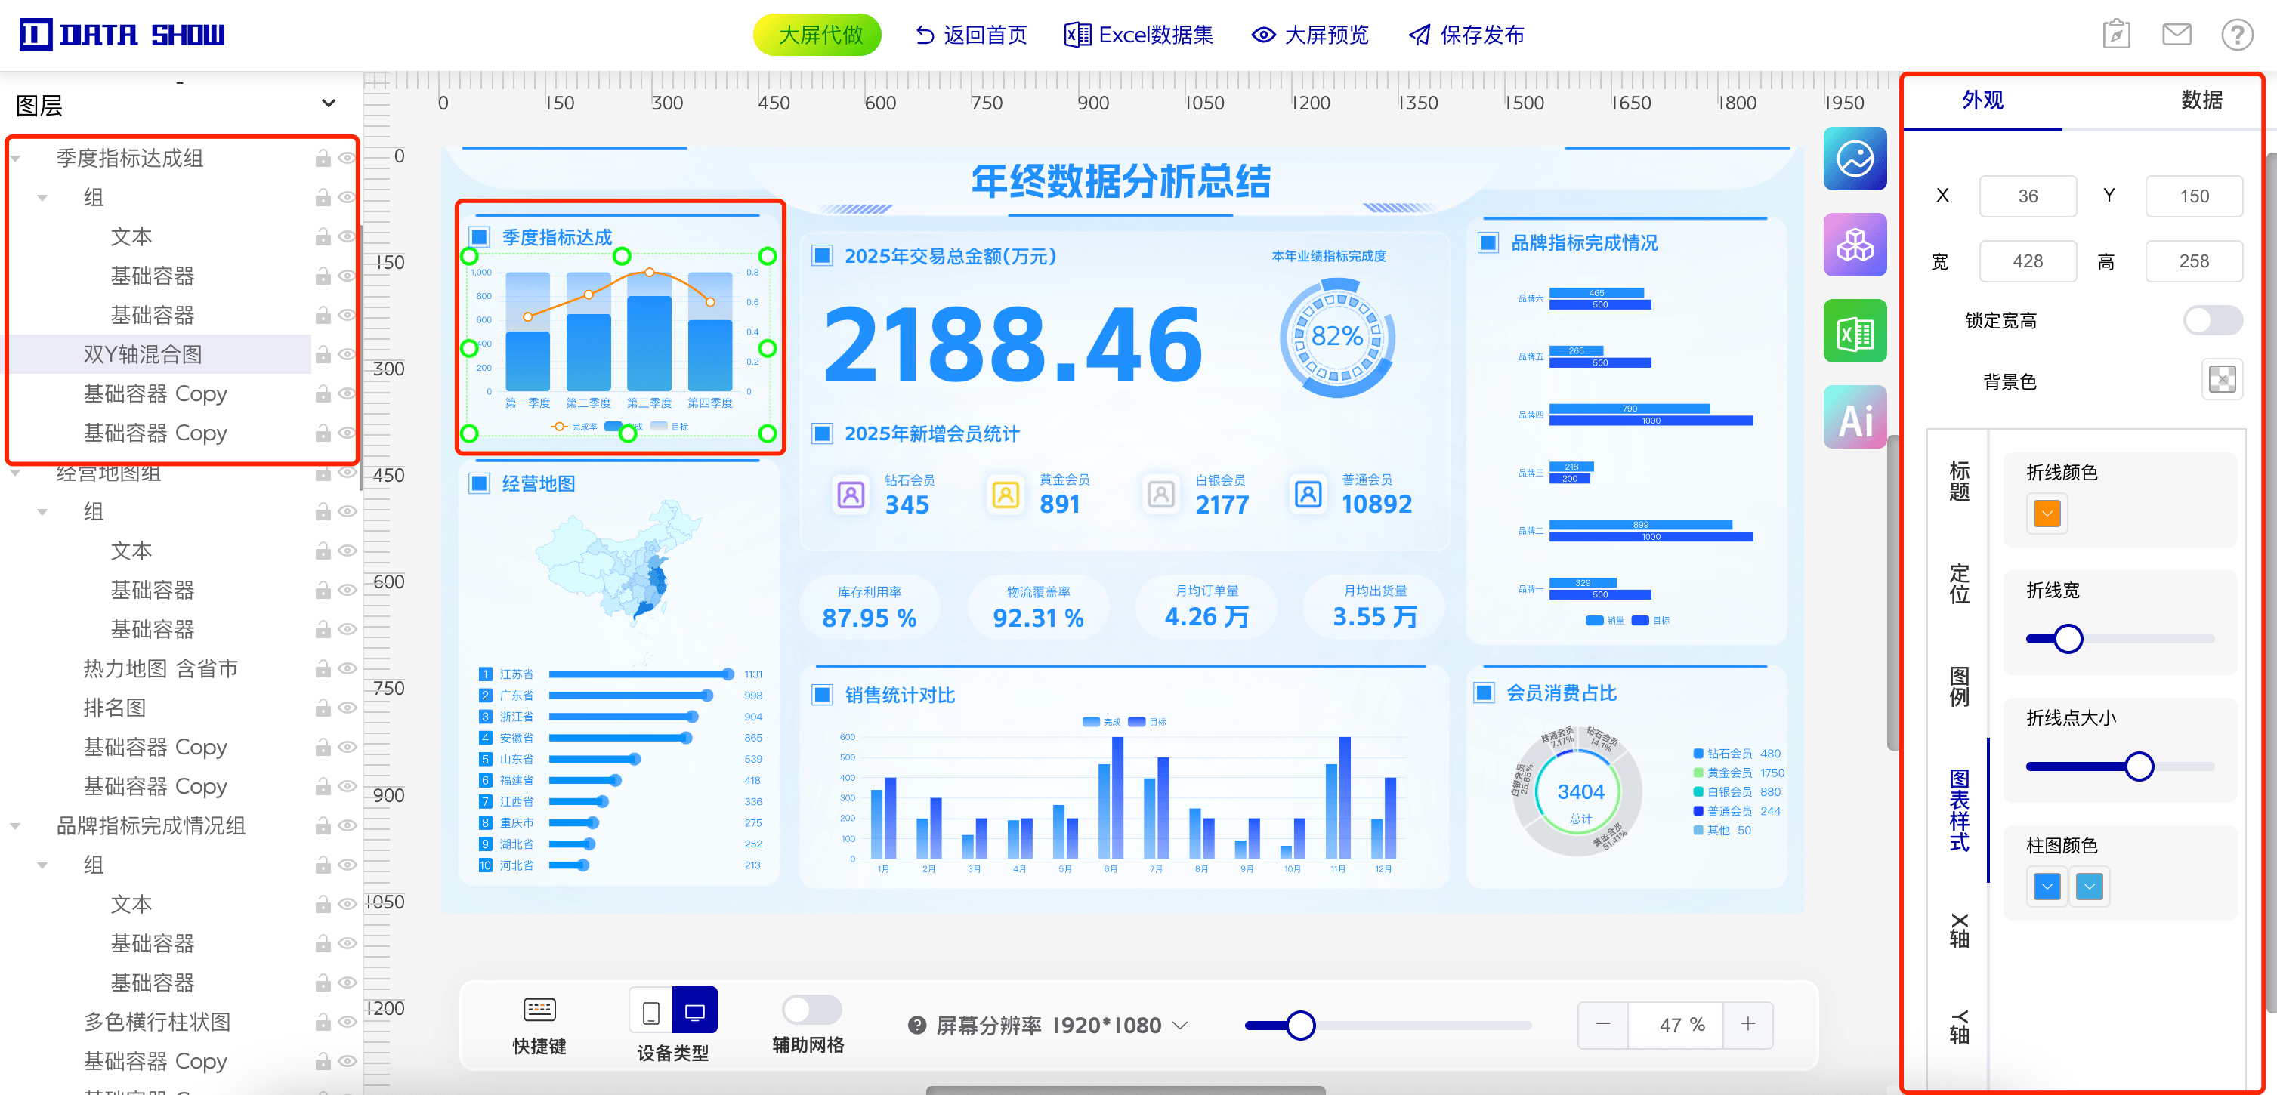Enable the 辅助网格 grid toggle
Image resolution: width=2277 pixels, height=1095 pixels.
pyautogui.click(x=811, y=1009)
